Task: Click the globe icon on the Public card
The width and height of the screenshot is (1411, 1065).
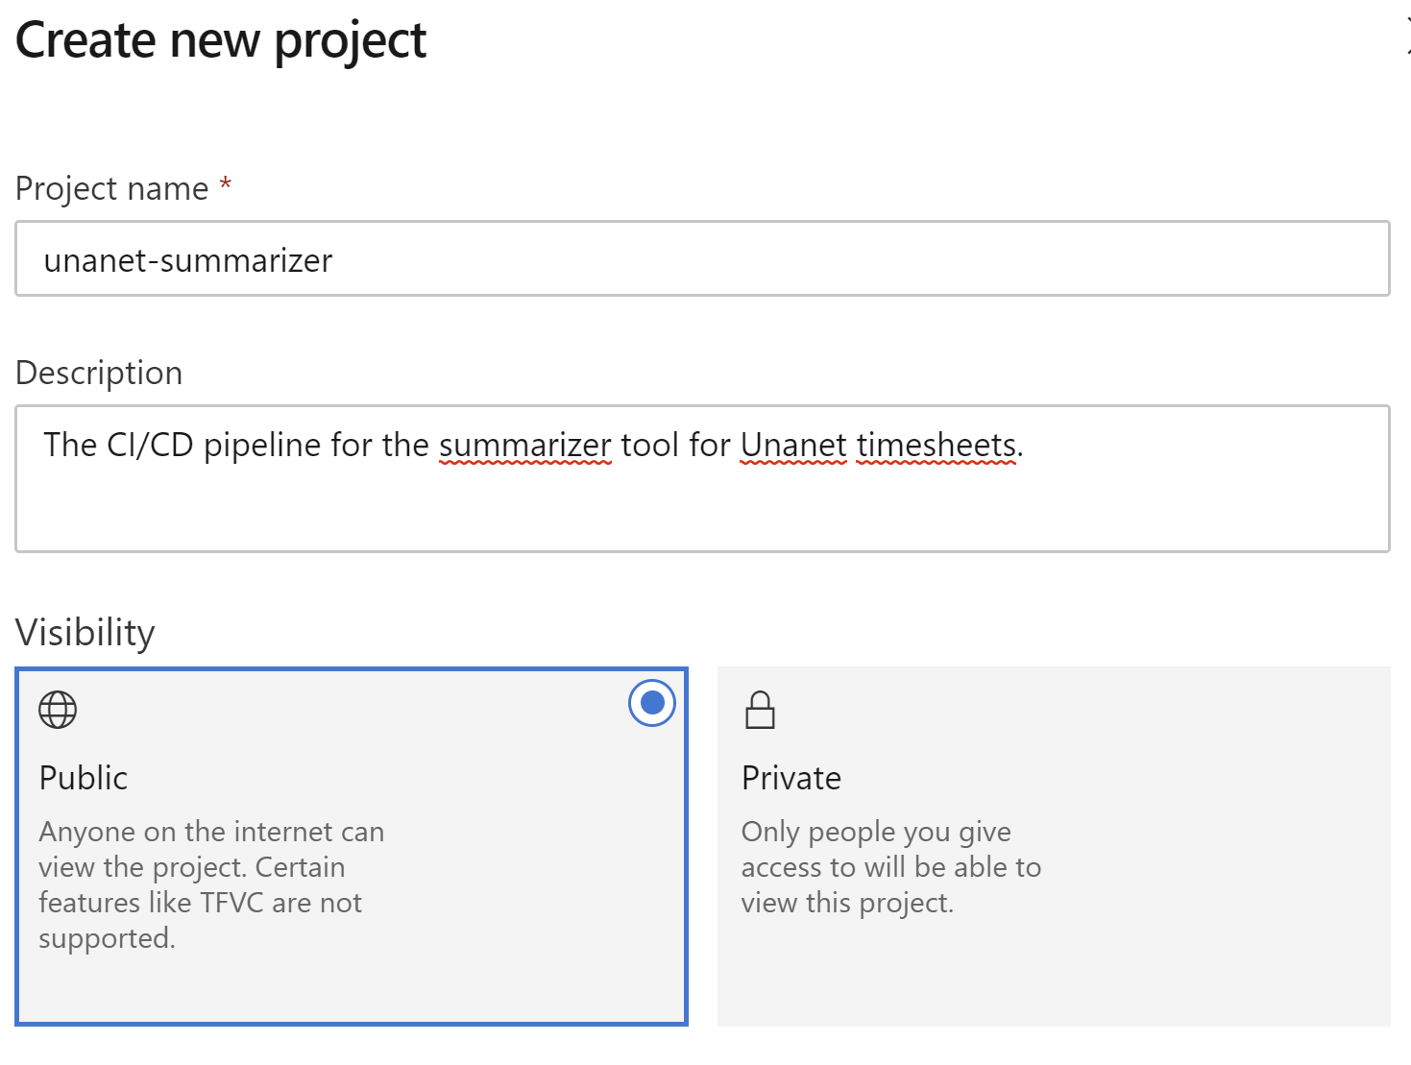Action: coord(57,710)
